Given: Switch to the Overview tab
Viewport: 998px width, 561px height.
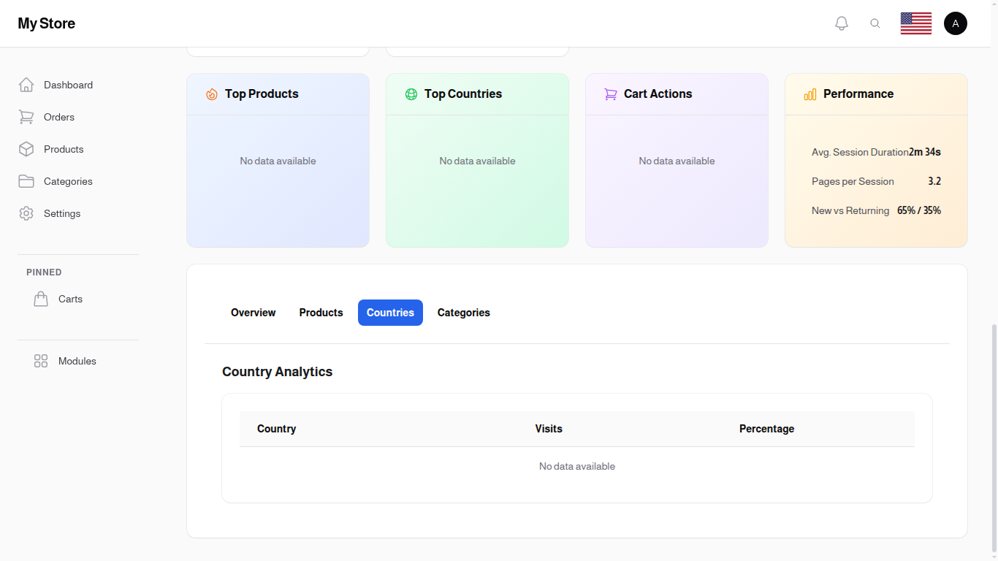Looking at the screenshot, I should (253, 312).
